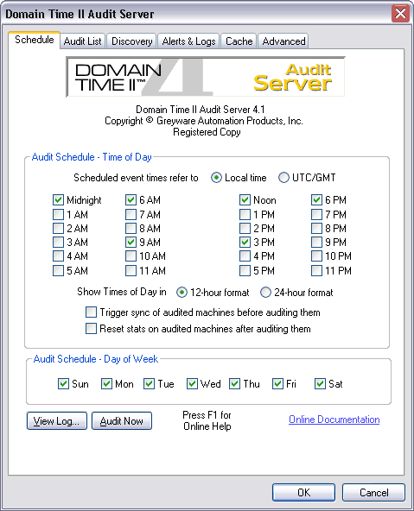
Task: Uncheck the 6 PM checkbox
Action: (x=316, y=199)
